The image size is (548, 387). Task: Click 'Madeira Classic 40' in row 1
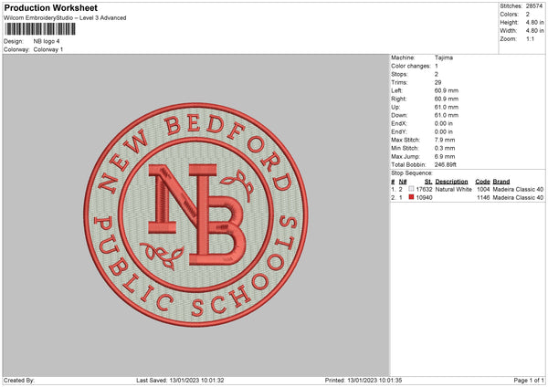click(x=518, y=189)
